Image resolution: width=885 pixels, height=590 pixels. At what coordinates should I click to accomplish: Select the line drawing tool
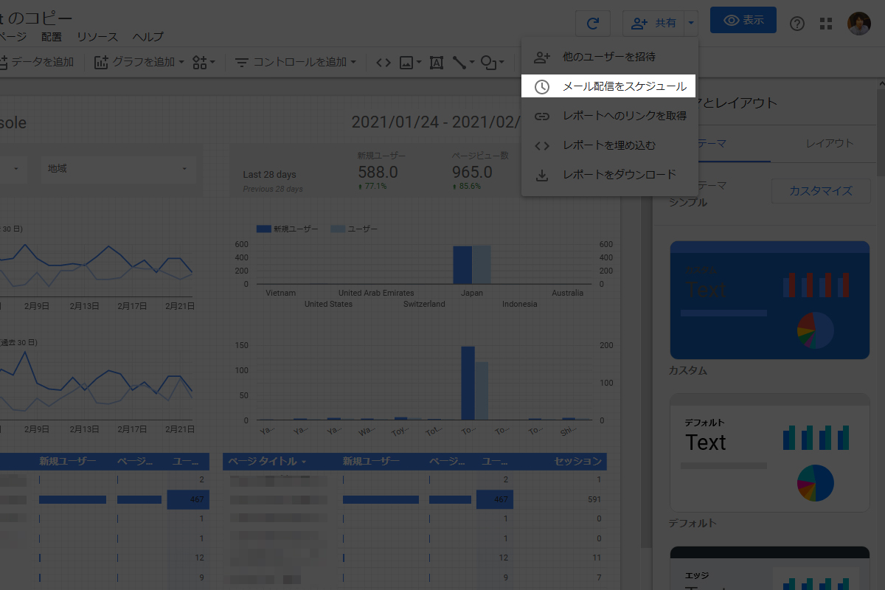tap(462, 63)
